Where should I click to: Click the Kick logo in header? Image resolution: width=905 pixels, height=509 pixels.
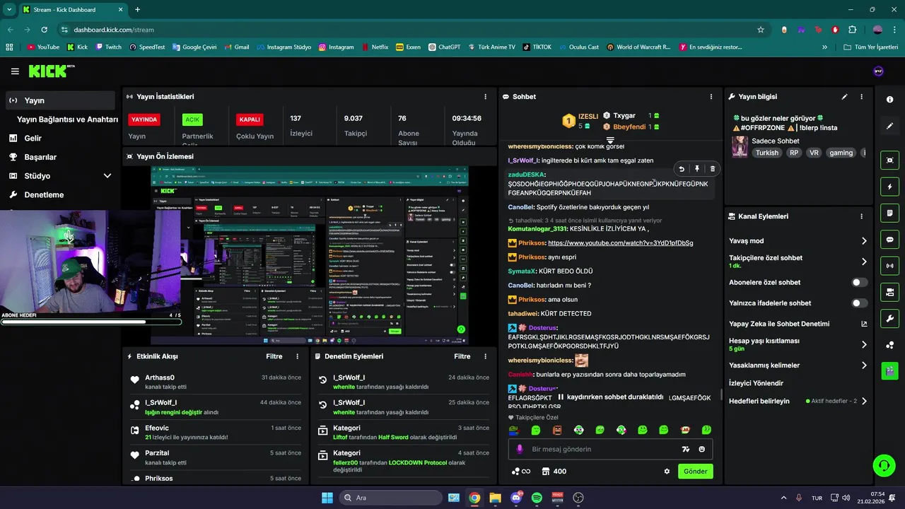tap(51, 71)
